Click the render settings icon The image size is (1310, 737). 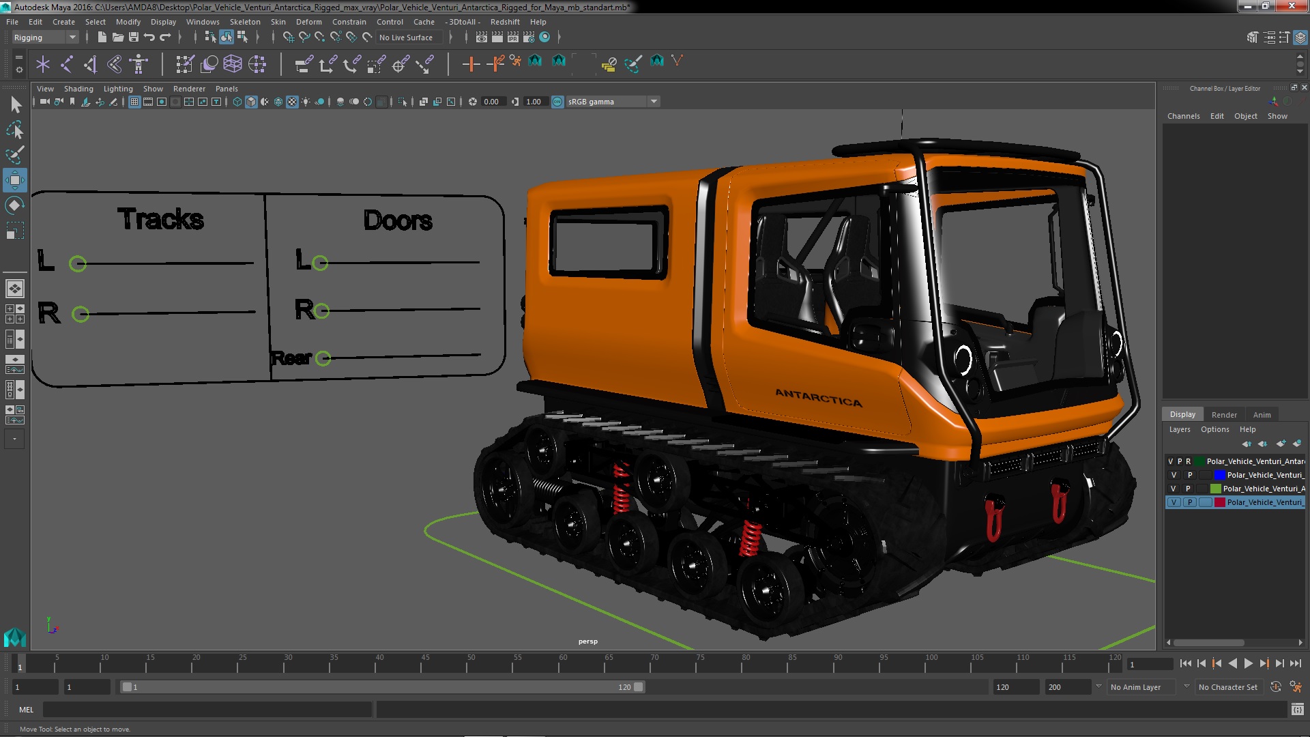(531, 37)
